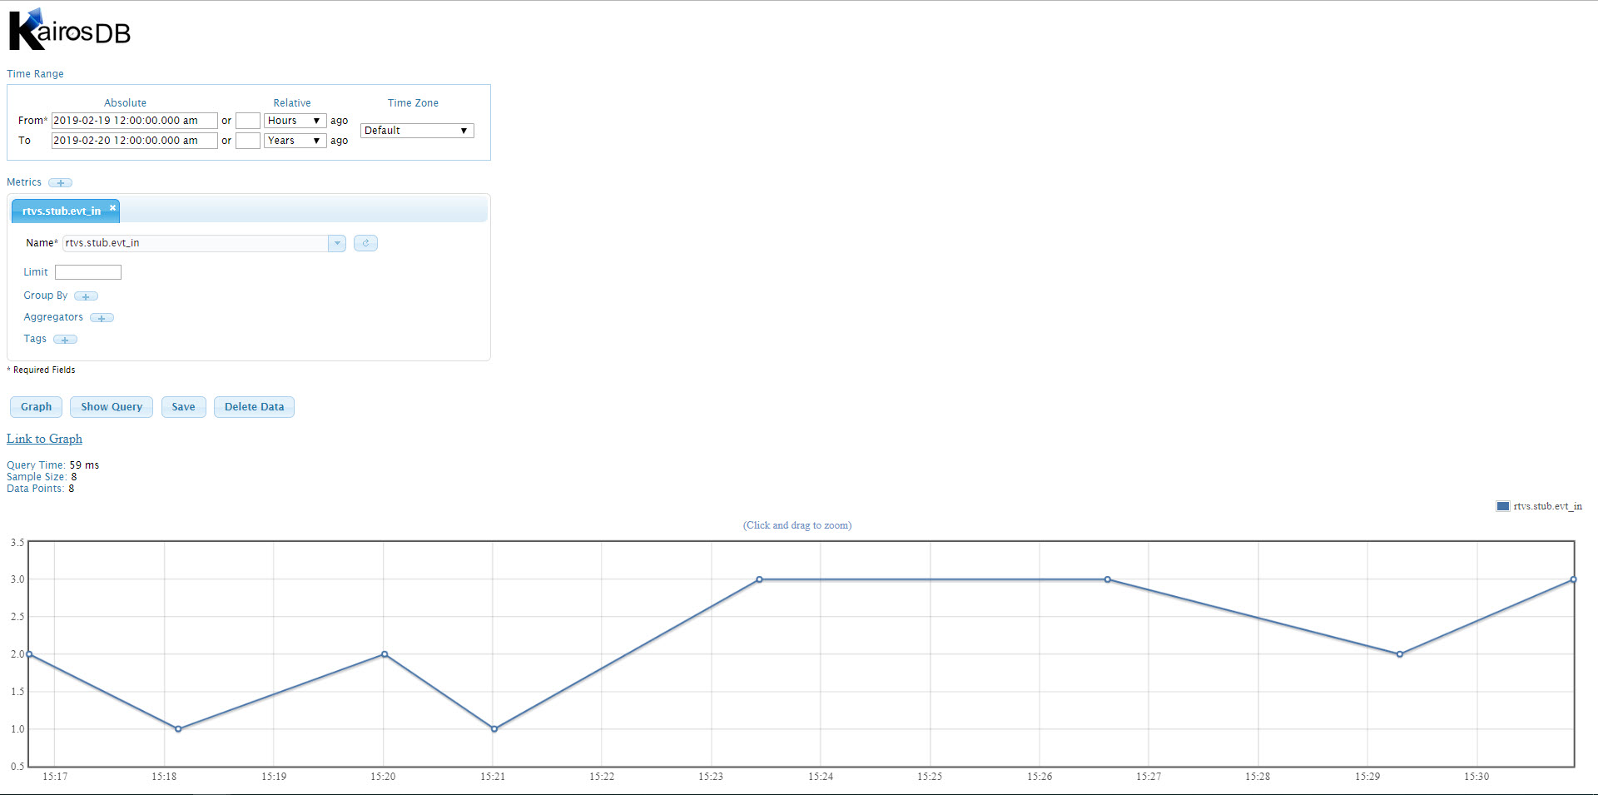The image size is (1598, 795).
Task: Open the Default Time Zone dropdown
Action: pos(416,130)
